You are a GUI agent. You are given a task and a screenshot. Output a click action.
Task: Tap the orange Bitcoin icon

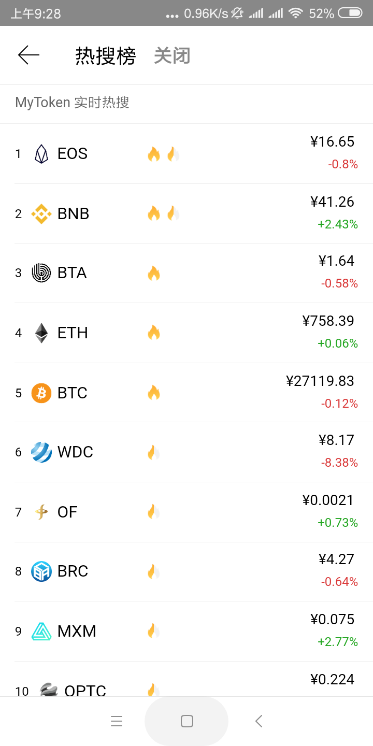41,393
